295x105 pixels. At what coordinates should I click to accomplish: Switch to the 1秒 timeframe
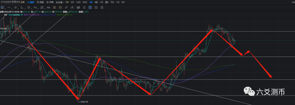(x=67, y=2)
